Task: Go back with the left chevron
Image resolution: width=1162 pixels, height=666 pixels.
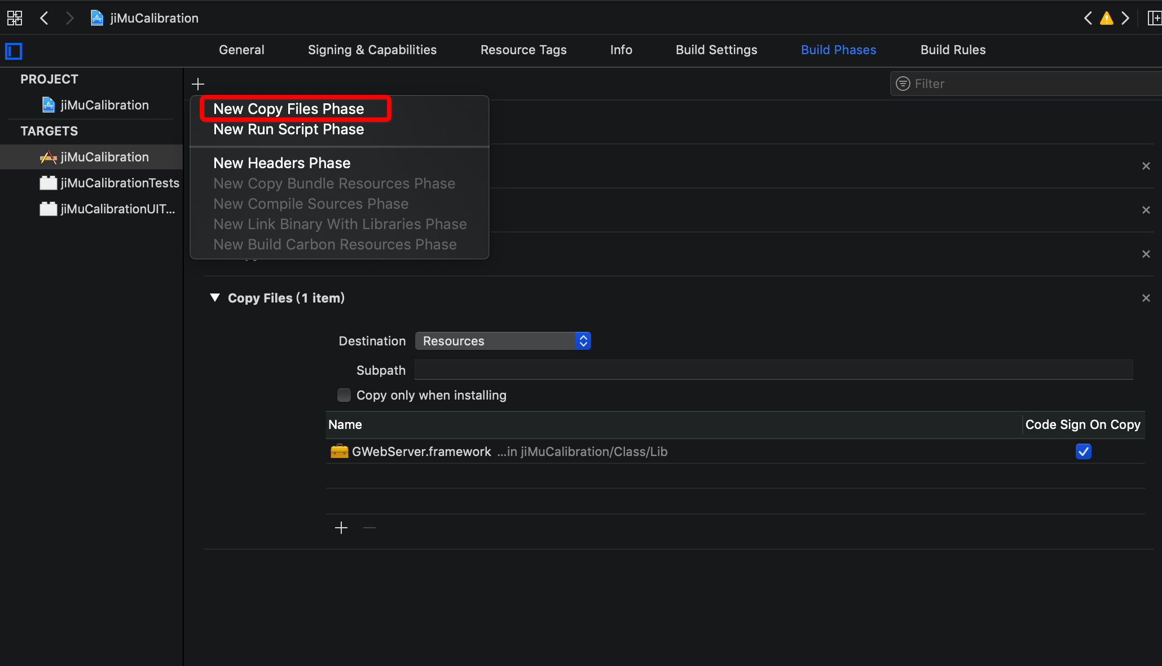Action: 45,18
